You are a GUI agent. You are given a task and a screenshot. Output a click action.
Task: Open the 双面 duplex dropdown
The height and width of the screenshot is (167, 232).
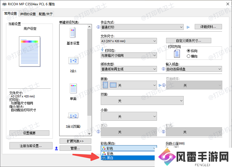pos(142,101)
